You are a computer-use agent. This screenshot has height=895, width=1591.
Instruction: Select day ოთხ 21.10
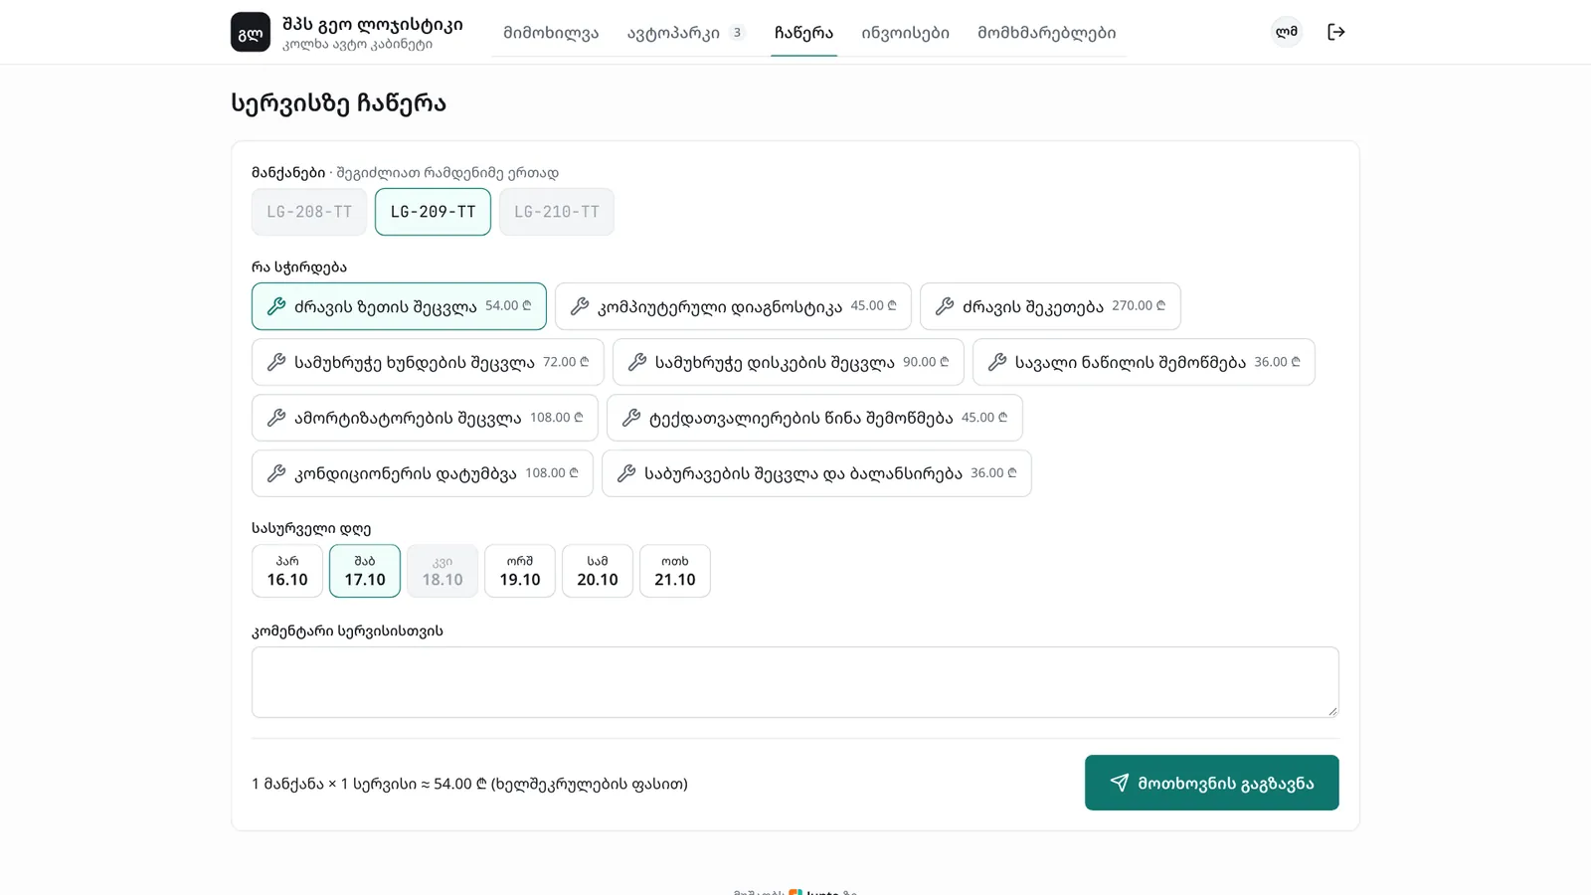pyautogui.click(x=675, y=571)
